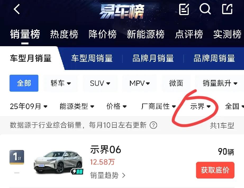The height and width of the screenshot is (188, 244).
Task: Expand the 轿车 dropdown
Action: (x=61, y=83)
